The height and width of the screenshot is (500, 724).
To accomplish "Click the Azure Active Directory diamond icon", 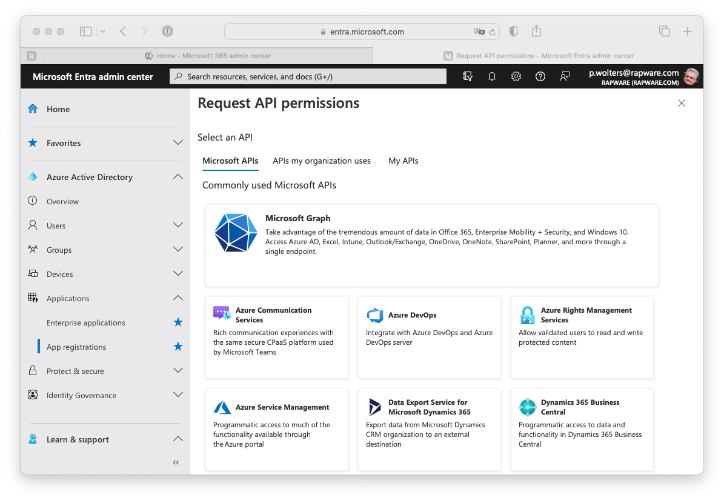I will pyautogui.click(x=33, y=177).
